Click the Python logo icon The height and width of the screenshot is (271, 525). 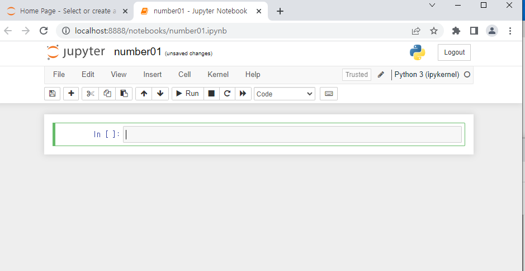(418, 52)
